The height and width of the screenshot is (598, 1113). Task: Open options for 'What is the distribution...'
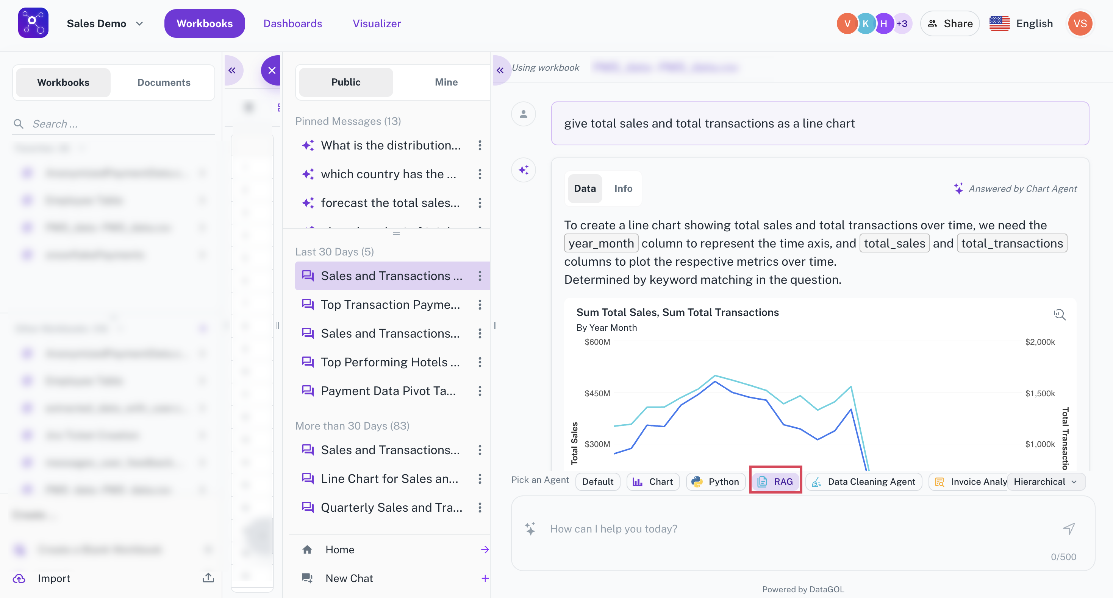click(x=480, y=145)
